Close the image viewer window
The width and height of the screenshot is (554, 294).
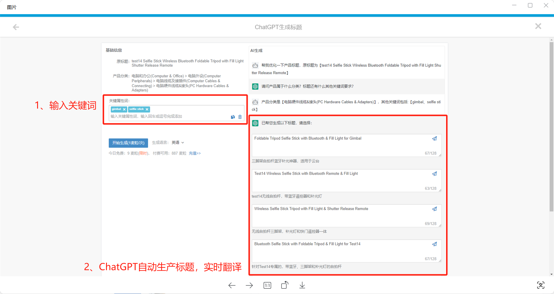coord(546,5)
